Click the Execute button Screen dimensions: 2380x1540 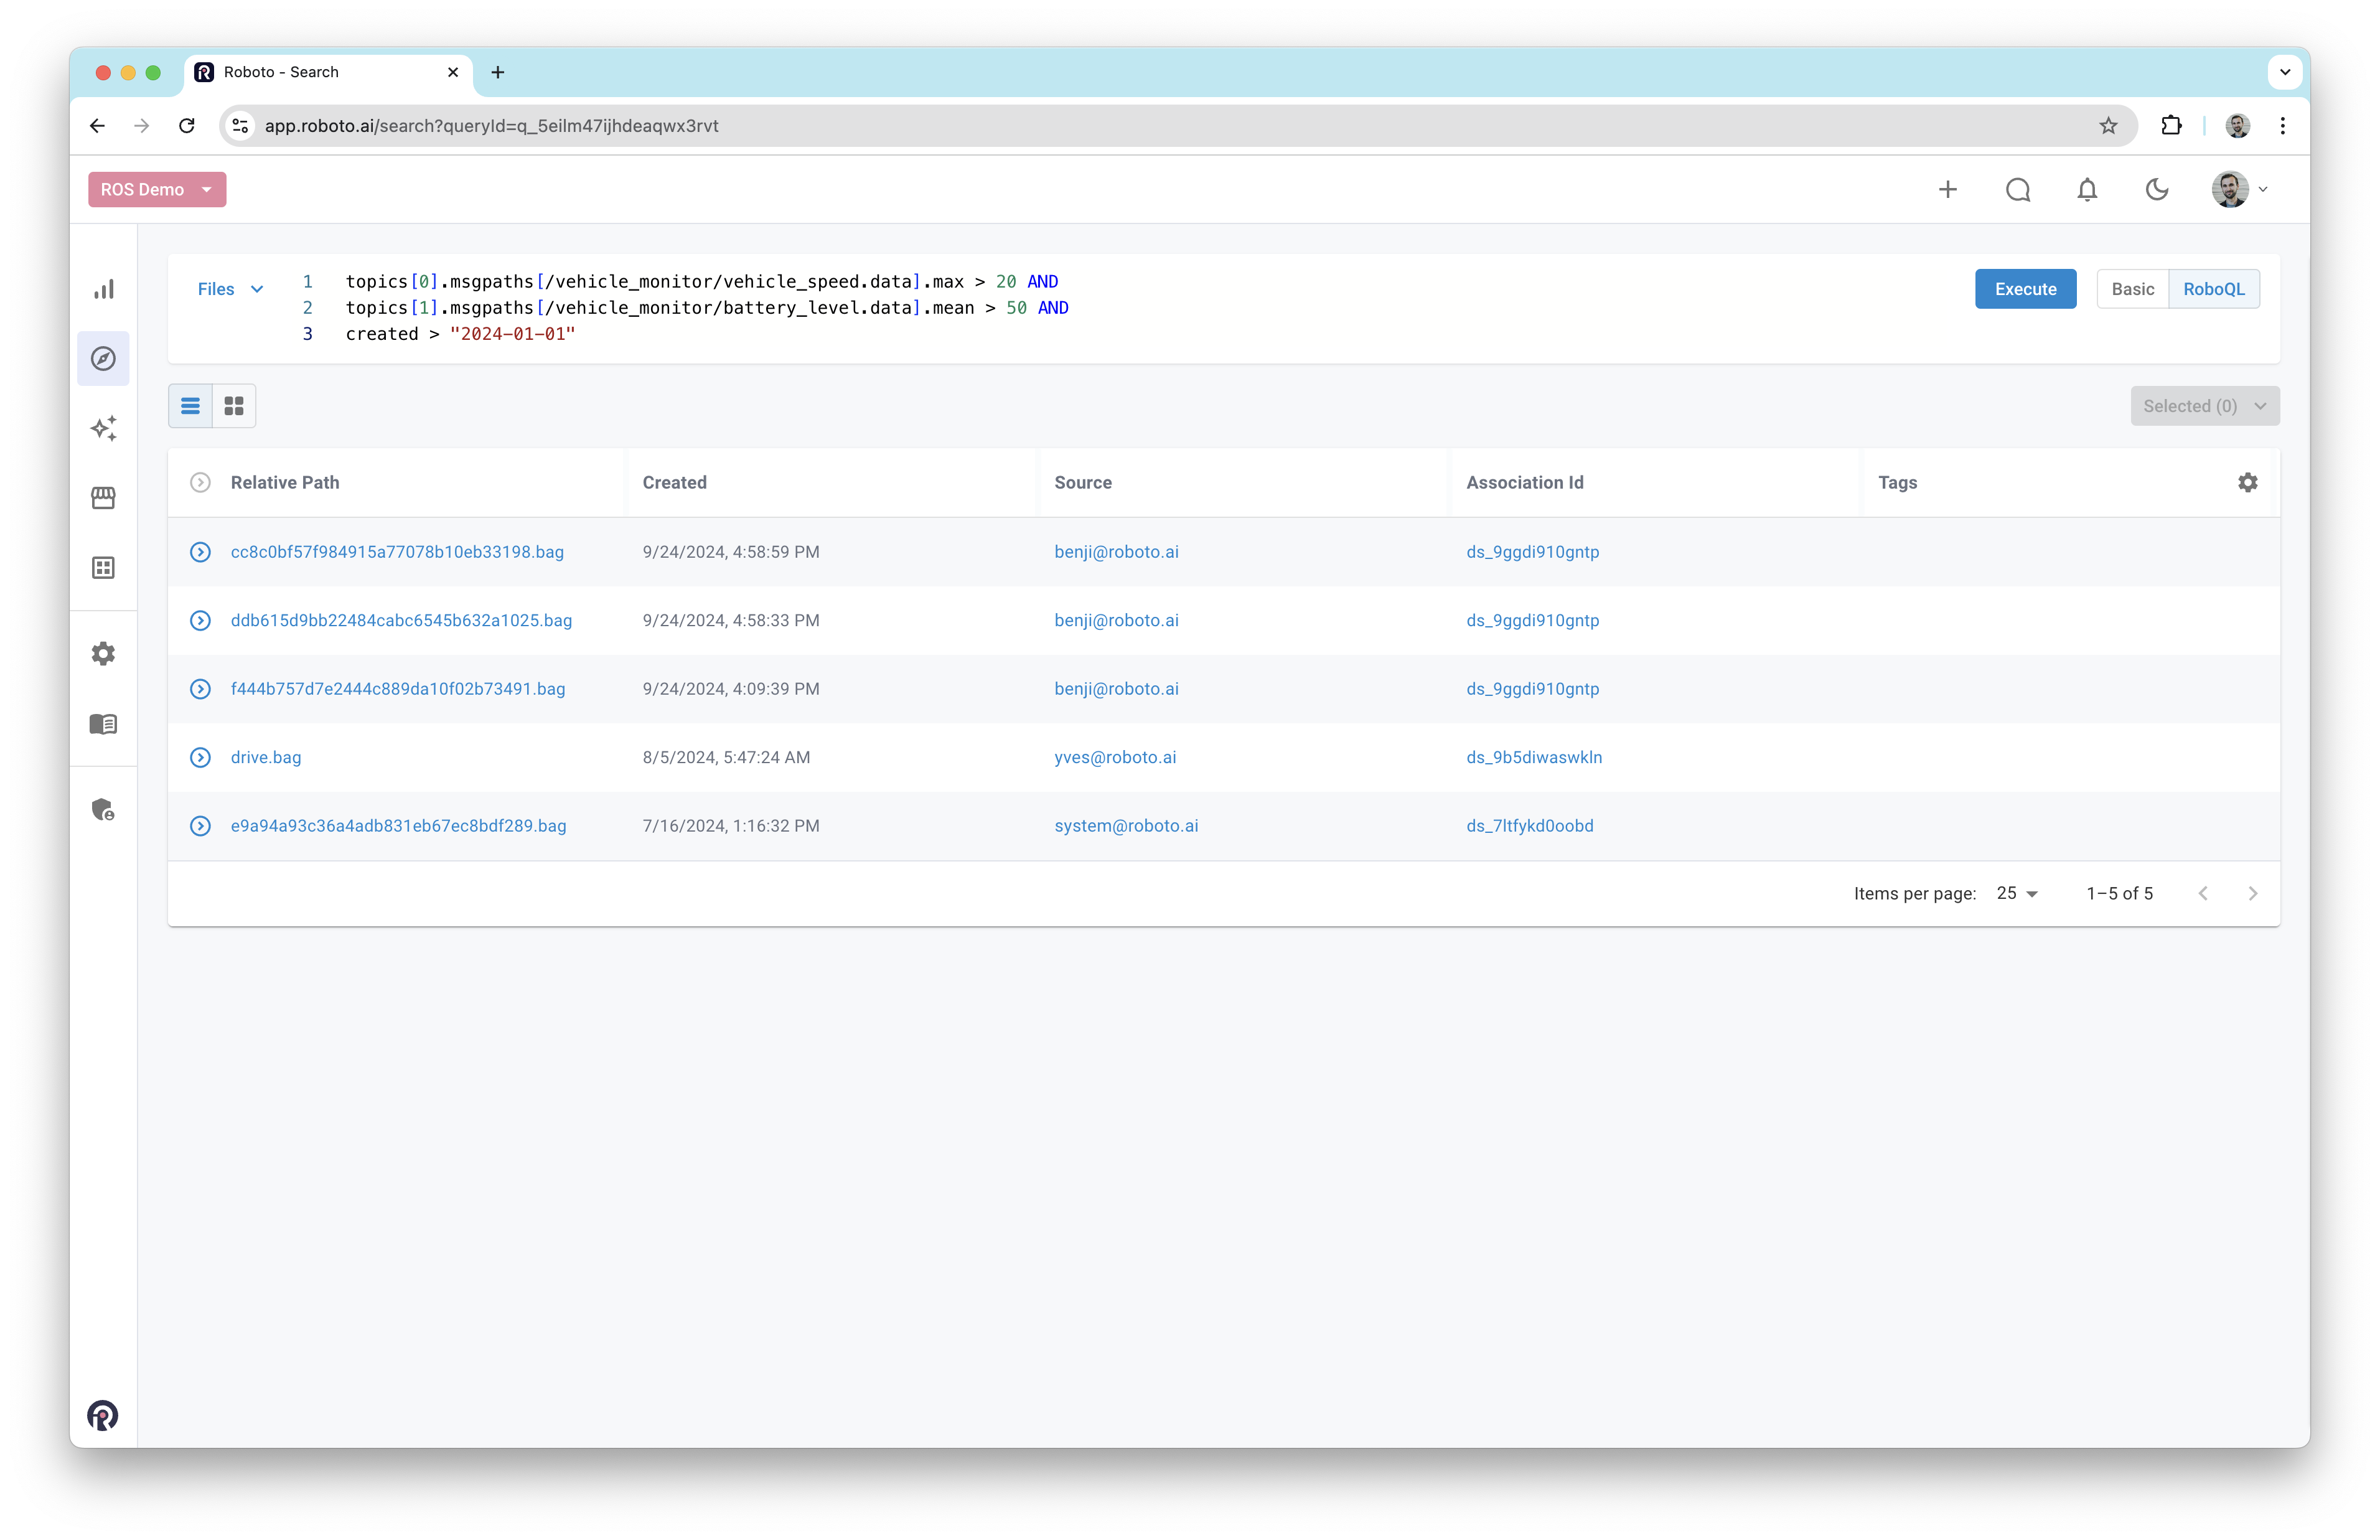click(x=2024, y=289)
